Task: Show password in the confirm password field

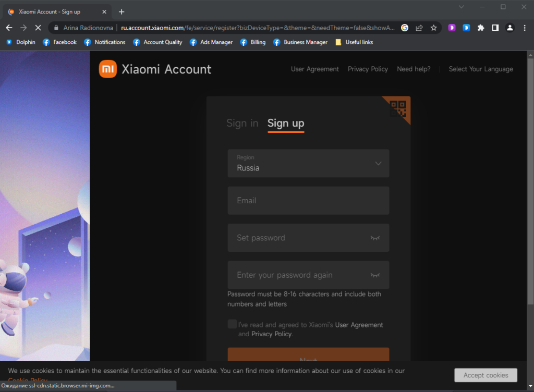Action: coord(375,275)
